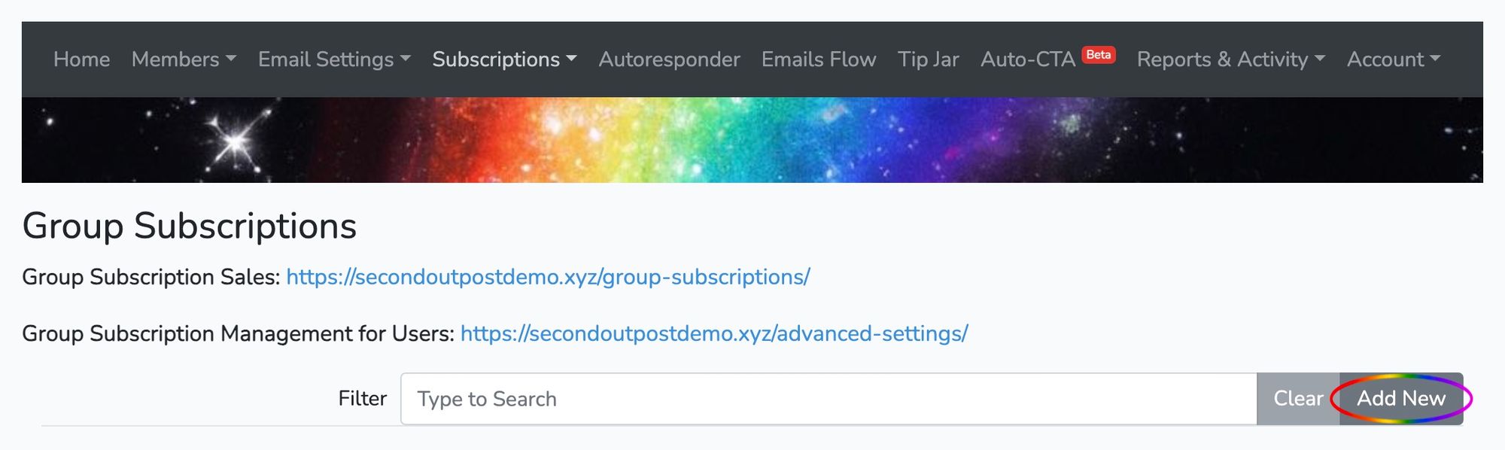Open the Tip Jar page

tap(928, 59)
